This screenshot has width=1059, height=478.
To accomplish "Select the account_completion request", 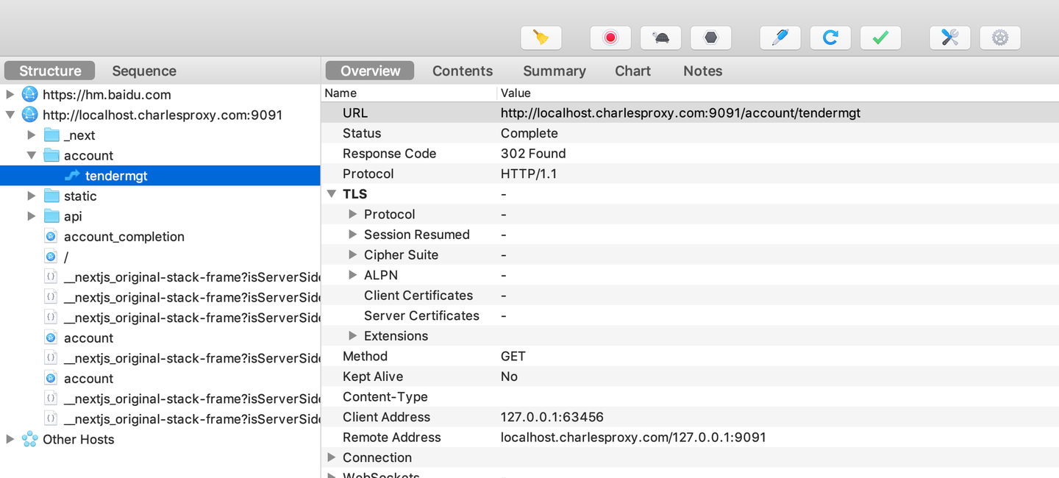I will tap(124, 237).
